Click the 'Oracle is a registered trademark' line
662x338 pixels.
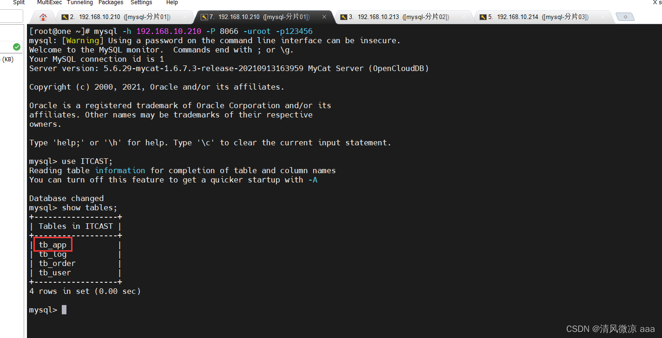coord(180,105)
